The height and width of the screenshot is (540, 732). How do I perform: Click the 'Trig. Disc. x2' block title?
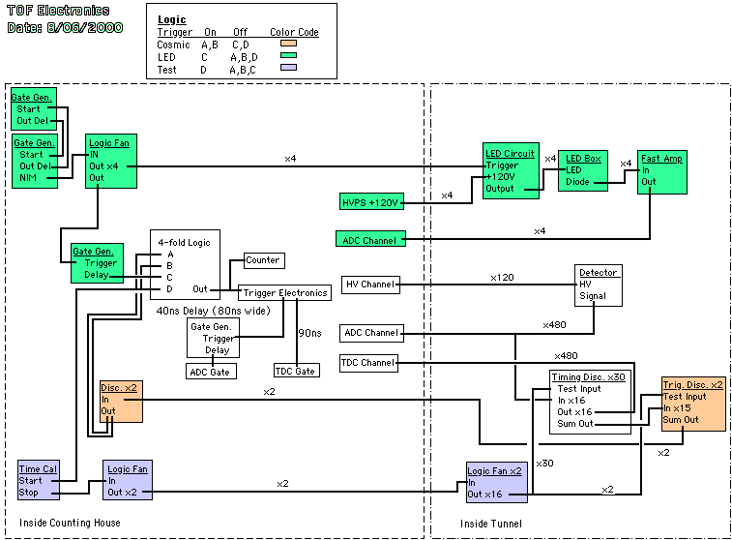(x=692, y=385)
